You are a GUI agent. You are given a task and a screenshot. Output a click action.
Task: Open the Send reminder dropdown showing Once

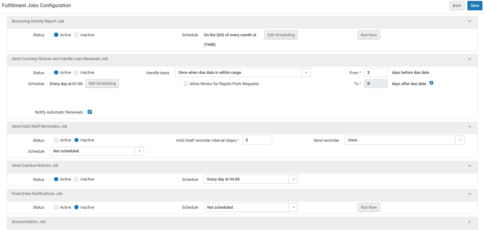[x=405, y=140]
